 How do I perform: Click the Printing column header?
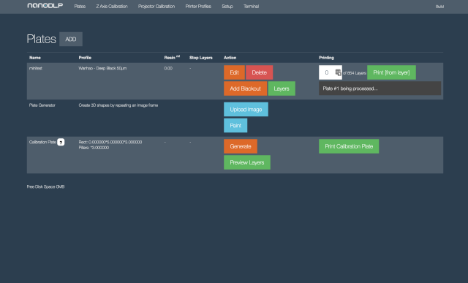tap(326, 58)
